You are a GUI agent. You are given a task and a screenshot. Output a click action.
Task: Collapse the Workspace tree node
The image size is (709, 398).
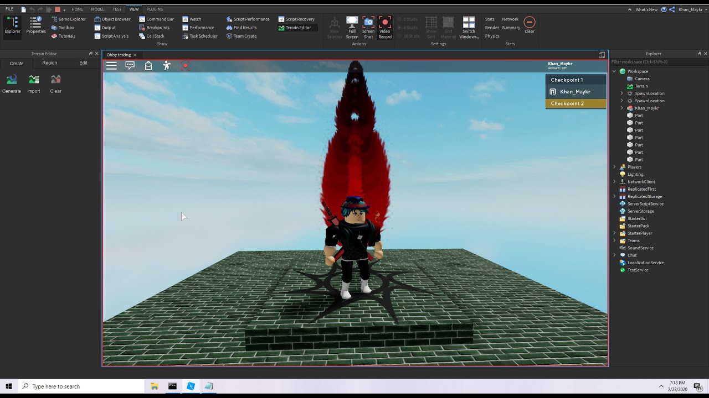tap(614, 71)
